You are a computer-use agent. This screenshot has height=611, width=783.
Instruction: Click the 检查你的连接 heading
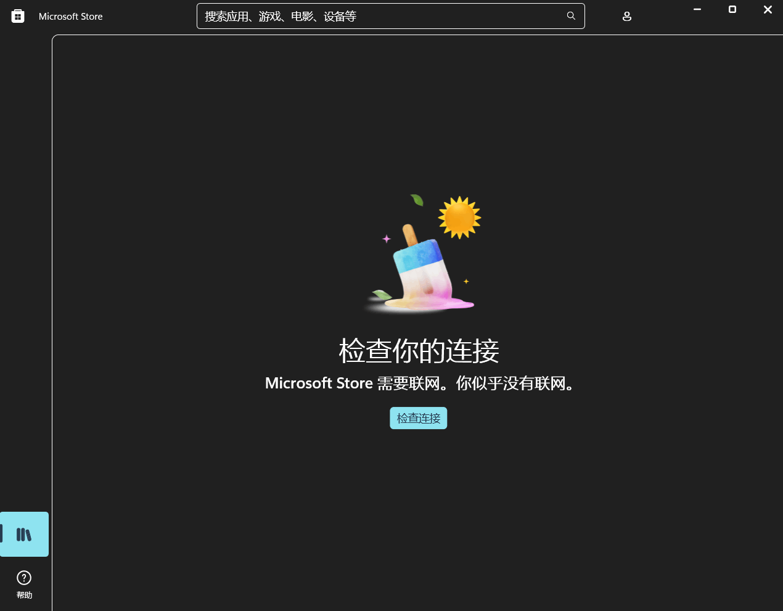(419, 351)
